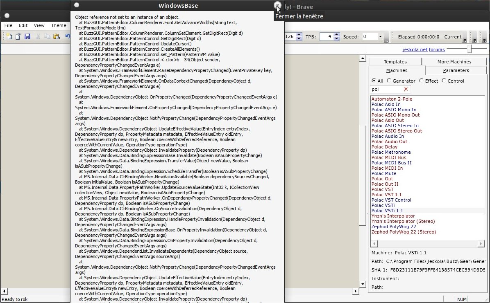
Task: Click the New file toolbar icon
Action: tap(9, 37)
